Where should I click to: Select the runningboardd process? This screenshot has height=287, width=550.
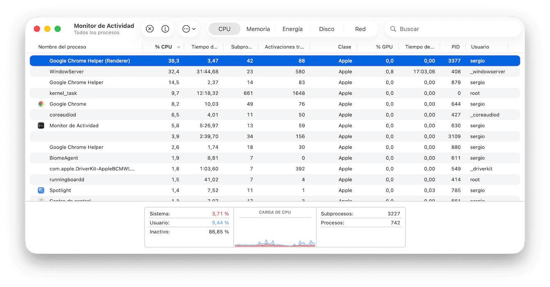[x=275, y=180]
